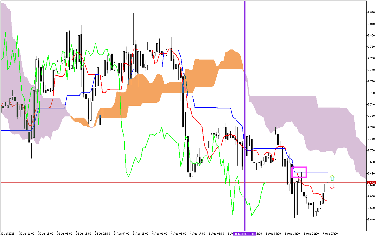The width and height of the screenshot is (379, 237).
Task: Choose the 2.660 price level label
Action: point(371,196)
